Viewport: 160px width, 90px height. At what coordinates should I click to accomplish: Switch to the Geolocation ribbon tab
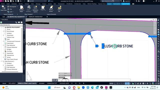117,4
